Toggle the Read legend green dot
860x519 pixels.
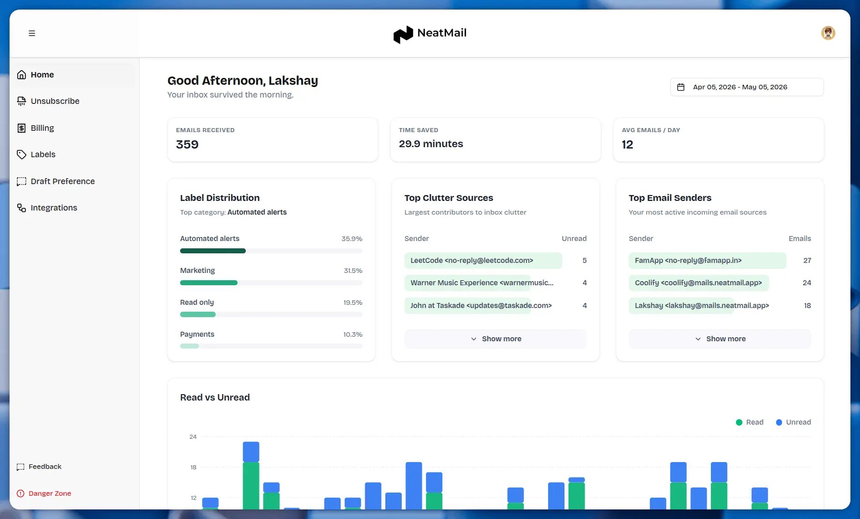[739, 422]
